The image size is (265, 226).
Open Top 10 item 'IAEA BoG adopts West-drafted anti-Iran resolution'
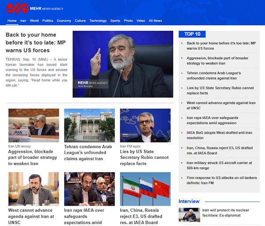[x=220, y=135]
